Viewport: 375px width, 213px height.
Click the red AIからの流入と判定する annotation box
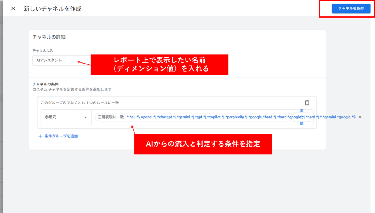[203, 144]
